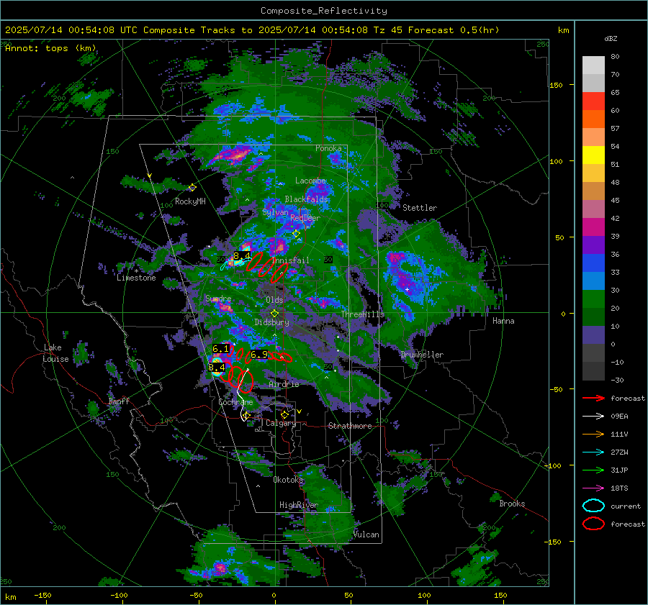Select the red swatch in dBZ scale
Image resolution: width=648 pixels, height=605 pixels.
593,101
